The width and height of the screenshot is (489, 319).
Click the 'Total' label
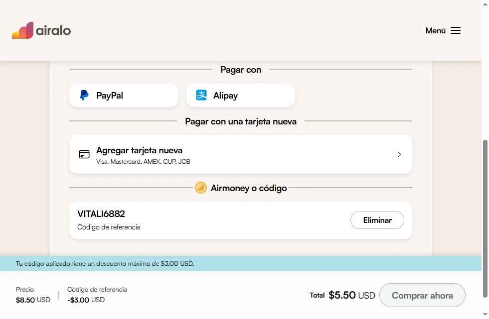(317, 295)
